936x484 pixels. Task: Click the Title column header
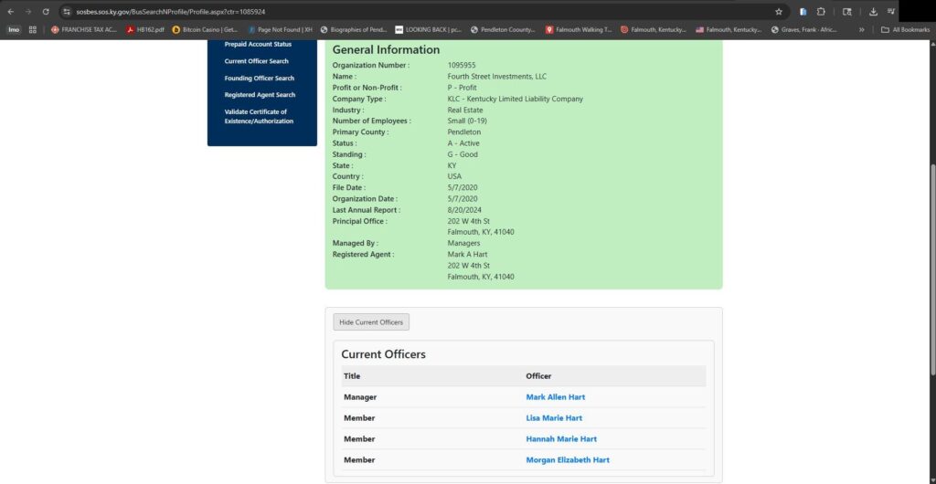352,376
